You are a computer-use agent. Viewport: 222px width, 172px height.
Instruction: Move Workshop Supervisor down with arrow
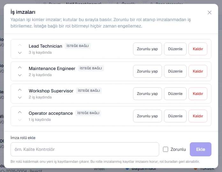point(20,98)
